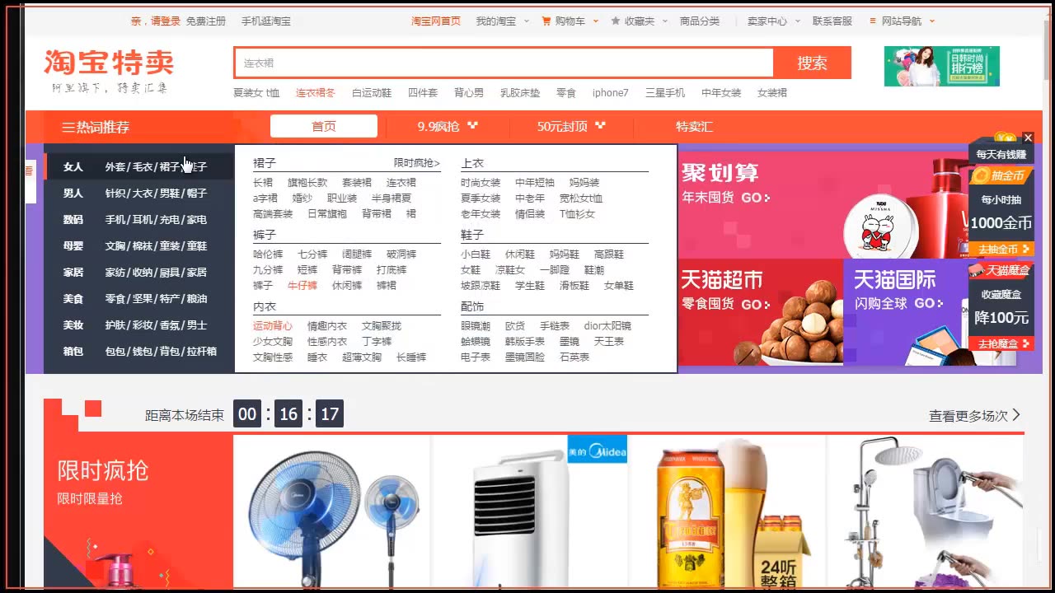Click the 时尚女装 link under 上衣
The image size is (1055, 593).
tap(481, 183)
